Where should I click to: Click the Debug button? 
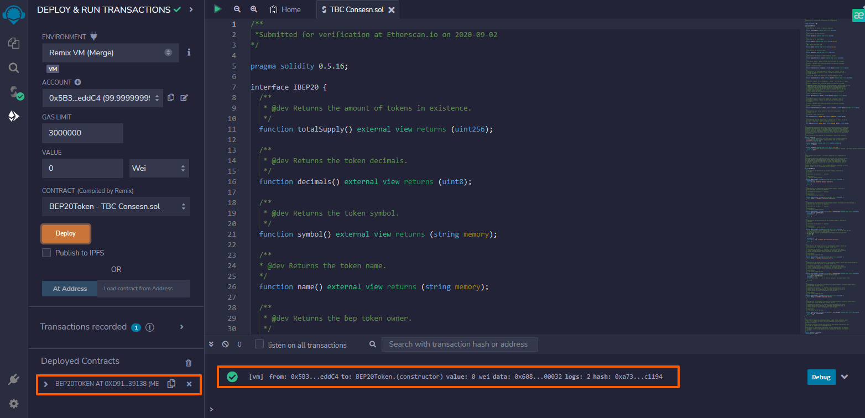click(821, 377)
